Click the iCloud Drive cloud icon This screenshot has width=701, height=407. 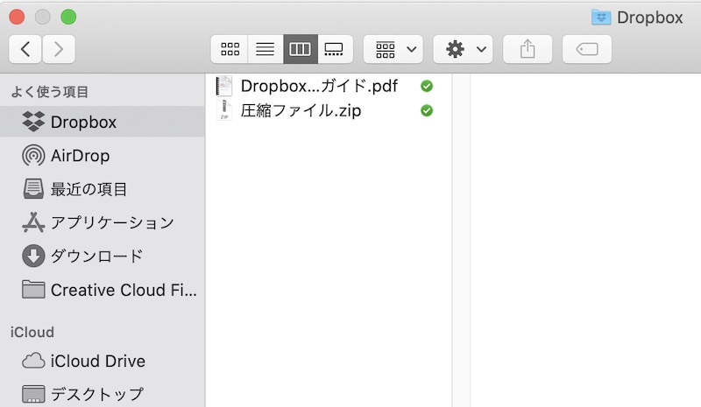point(33,361)
